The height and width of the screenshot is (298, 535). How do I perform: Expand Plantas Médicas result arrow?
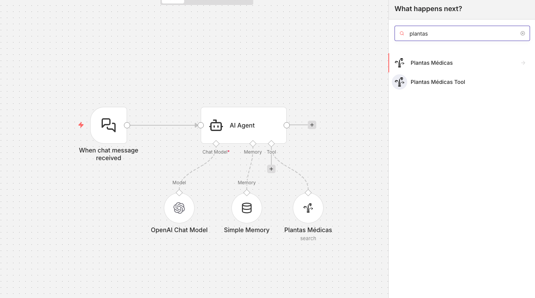point(523,63)
